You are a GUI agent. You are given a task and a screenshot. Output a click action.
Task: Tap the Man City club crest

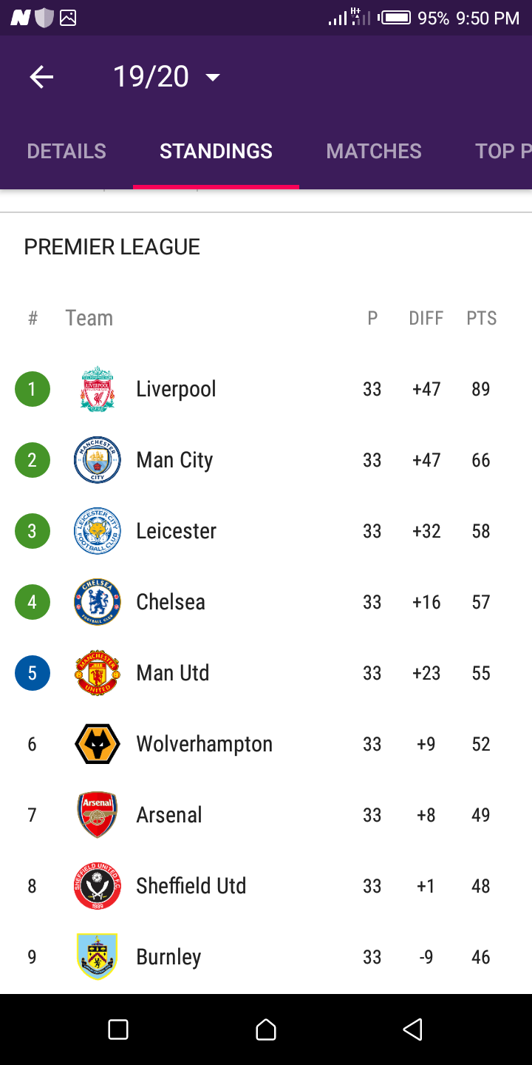(x=98, y=460)
